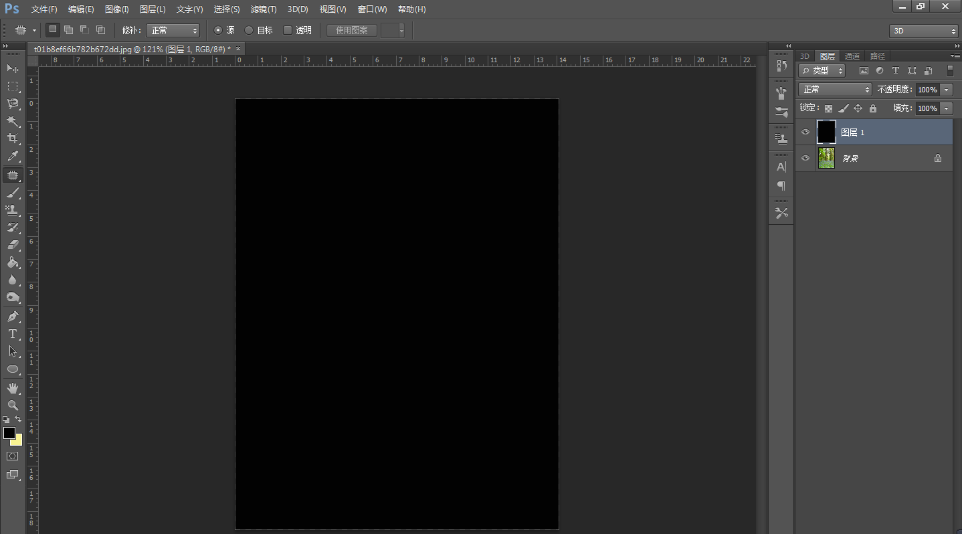Open the 修补 mode dropdown
Image resolution: width=962 pixels, height=534 pixels.
pos(173,30)
